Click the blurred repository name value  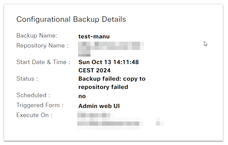pyautogui.click(x=111, y=46)
